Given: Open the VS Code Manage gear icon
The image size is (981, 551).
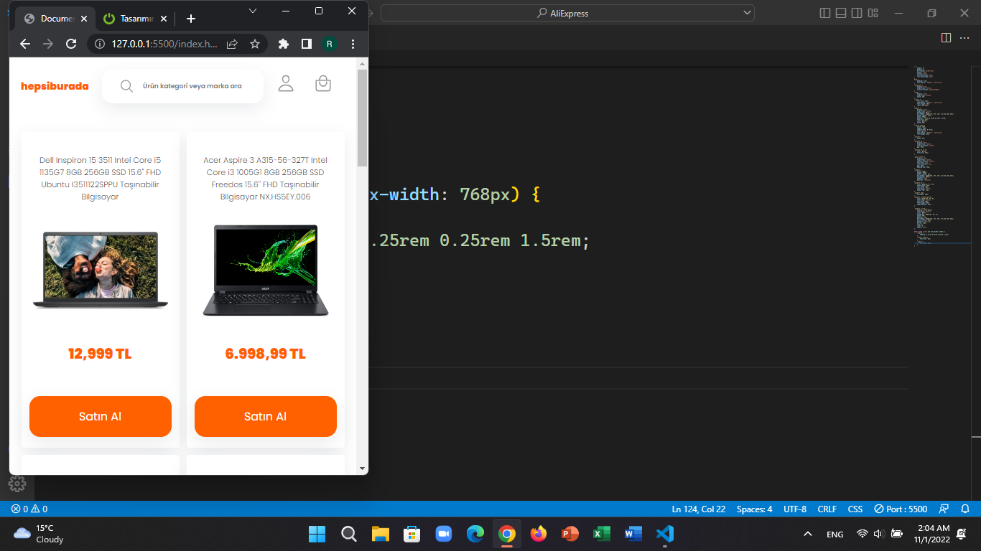Looking at the screenshot, I should click(17, 484).
